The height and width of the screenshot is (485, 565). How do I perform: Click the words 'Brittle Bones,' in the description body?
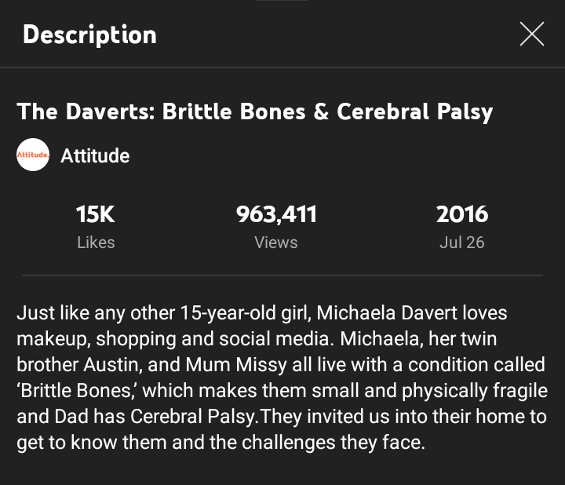(x=75, y=390)
